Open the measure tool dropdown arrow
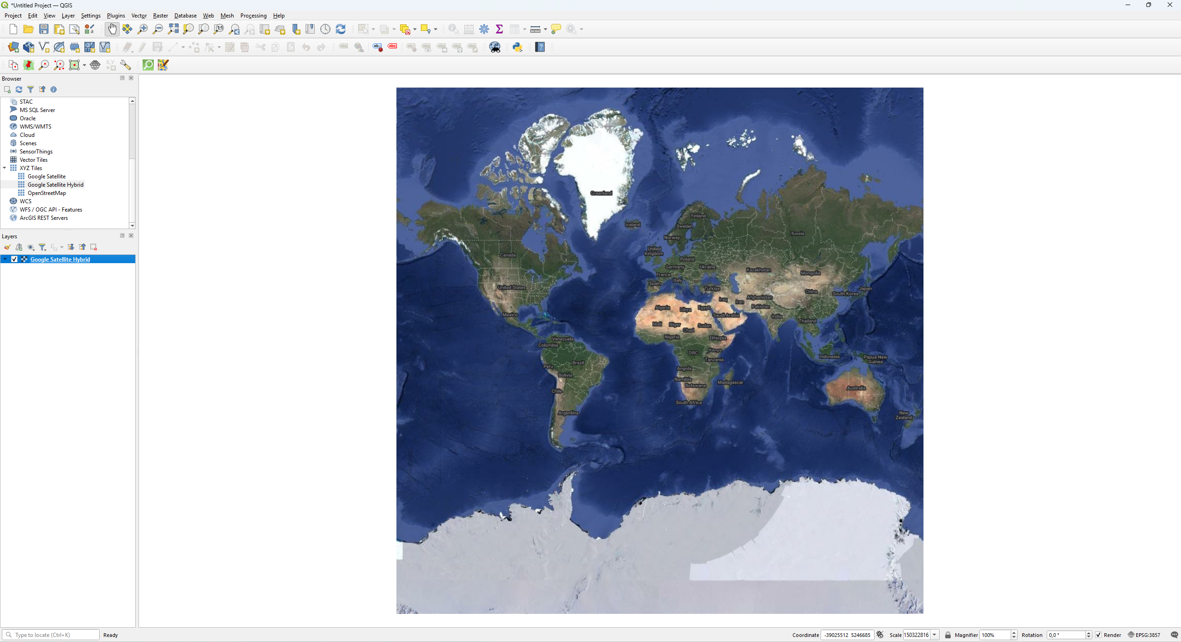 click(x=546, y=29)
